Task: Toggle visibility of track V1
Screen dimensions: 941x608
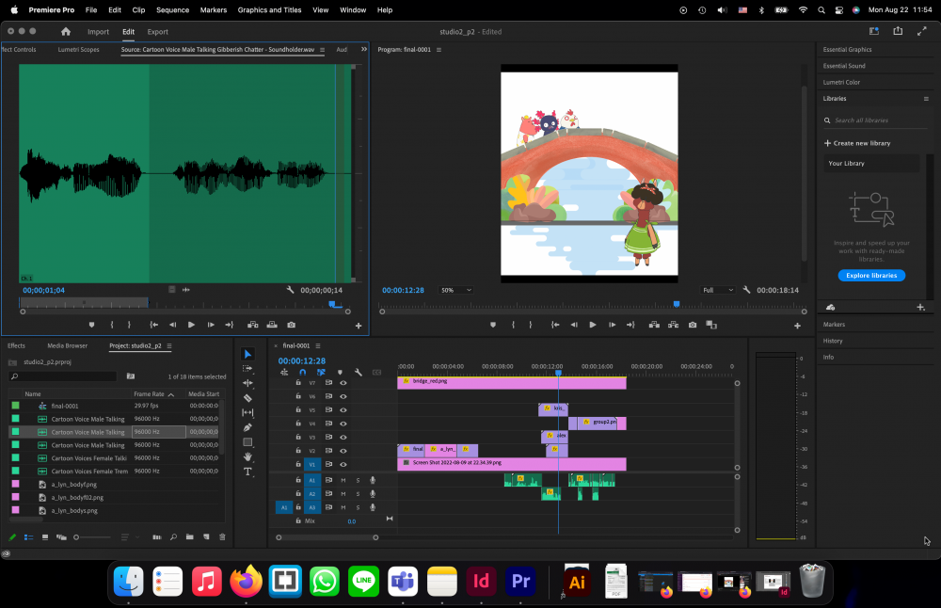Action: (x=343, y=465)
